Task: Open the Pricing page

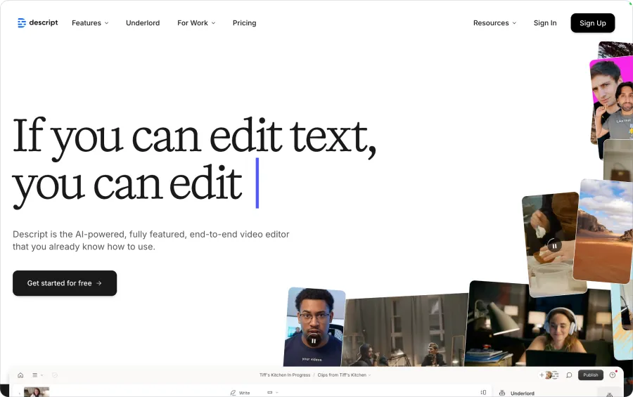Action: click(x=244, y=23)
